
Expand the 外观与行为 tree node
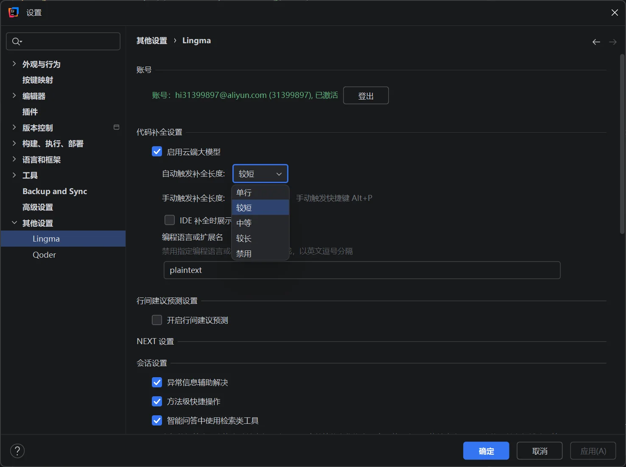pos(14,64)
